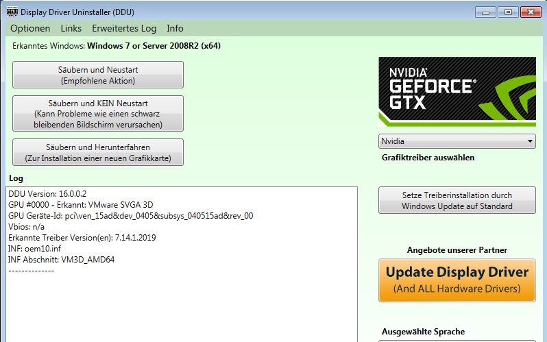547x342 pixels.
Task: Select the Vbios: n/a log line
Action: (x=26, y=227)
